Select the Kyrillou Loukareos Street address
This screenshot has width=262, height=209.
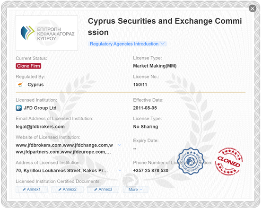click(61, 170)
